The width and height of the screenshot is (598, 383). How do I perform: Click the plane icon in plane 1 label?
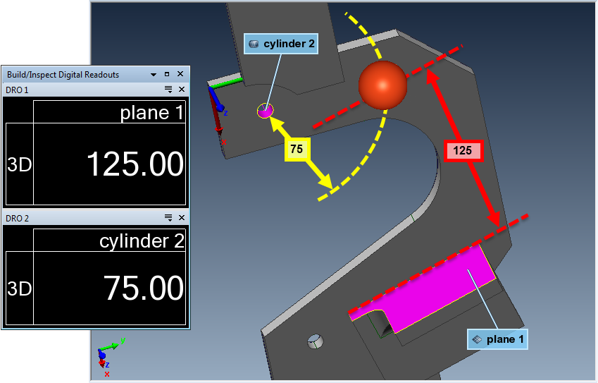point(477,339)
